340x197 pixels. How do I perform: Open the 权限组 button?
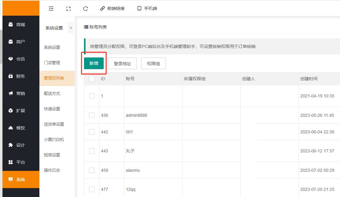[153, 64]
